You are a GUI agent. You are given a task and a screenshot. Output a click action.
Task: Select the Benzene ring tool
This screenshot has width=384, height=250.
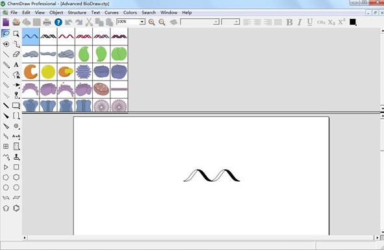[x=16, y=208]
